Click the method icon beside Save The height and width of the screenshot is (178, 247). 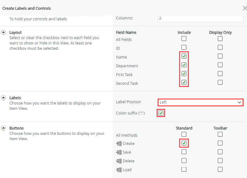(119, 152)
